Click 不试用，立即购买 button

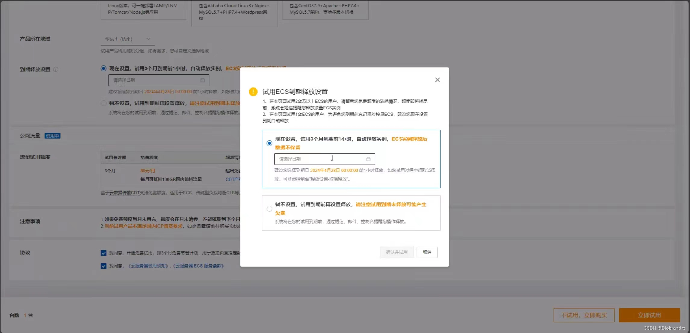pos(584,315)
